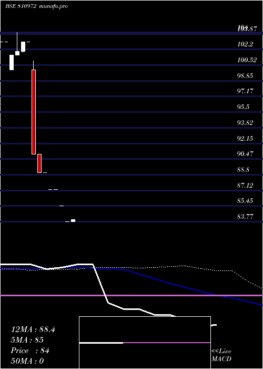Click the <<Live MACD label
The width and height of the screenshot is (263, 369).
pyautogui.click(x=221, y=355)
